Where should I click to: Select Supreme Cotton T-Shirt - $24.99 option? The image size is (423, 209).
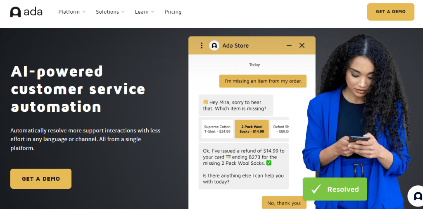click(217, 129)
